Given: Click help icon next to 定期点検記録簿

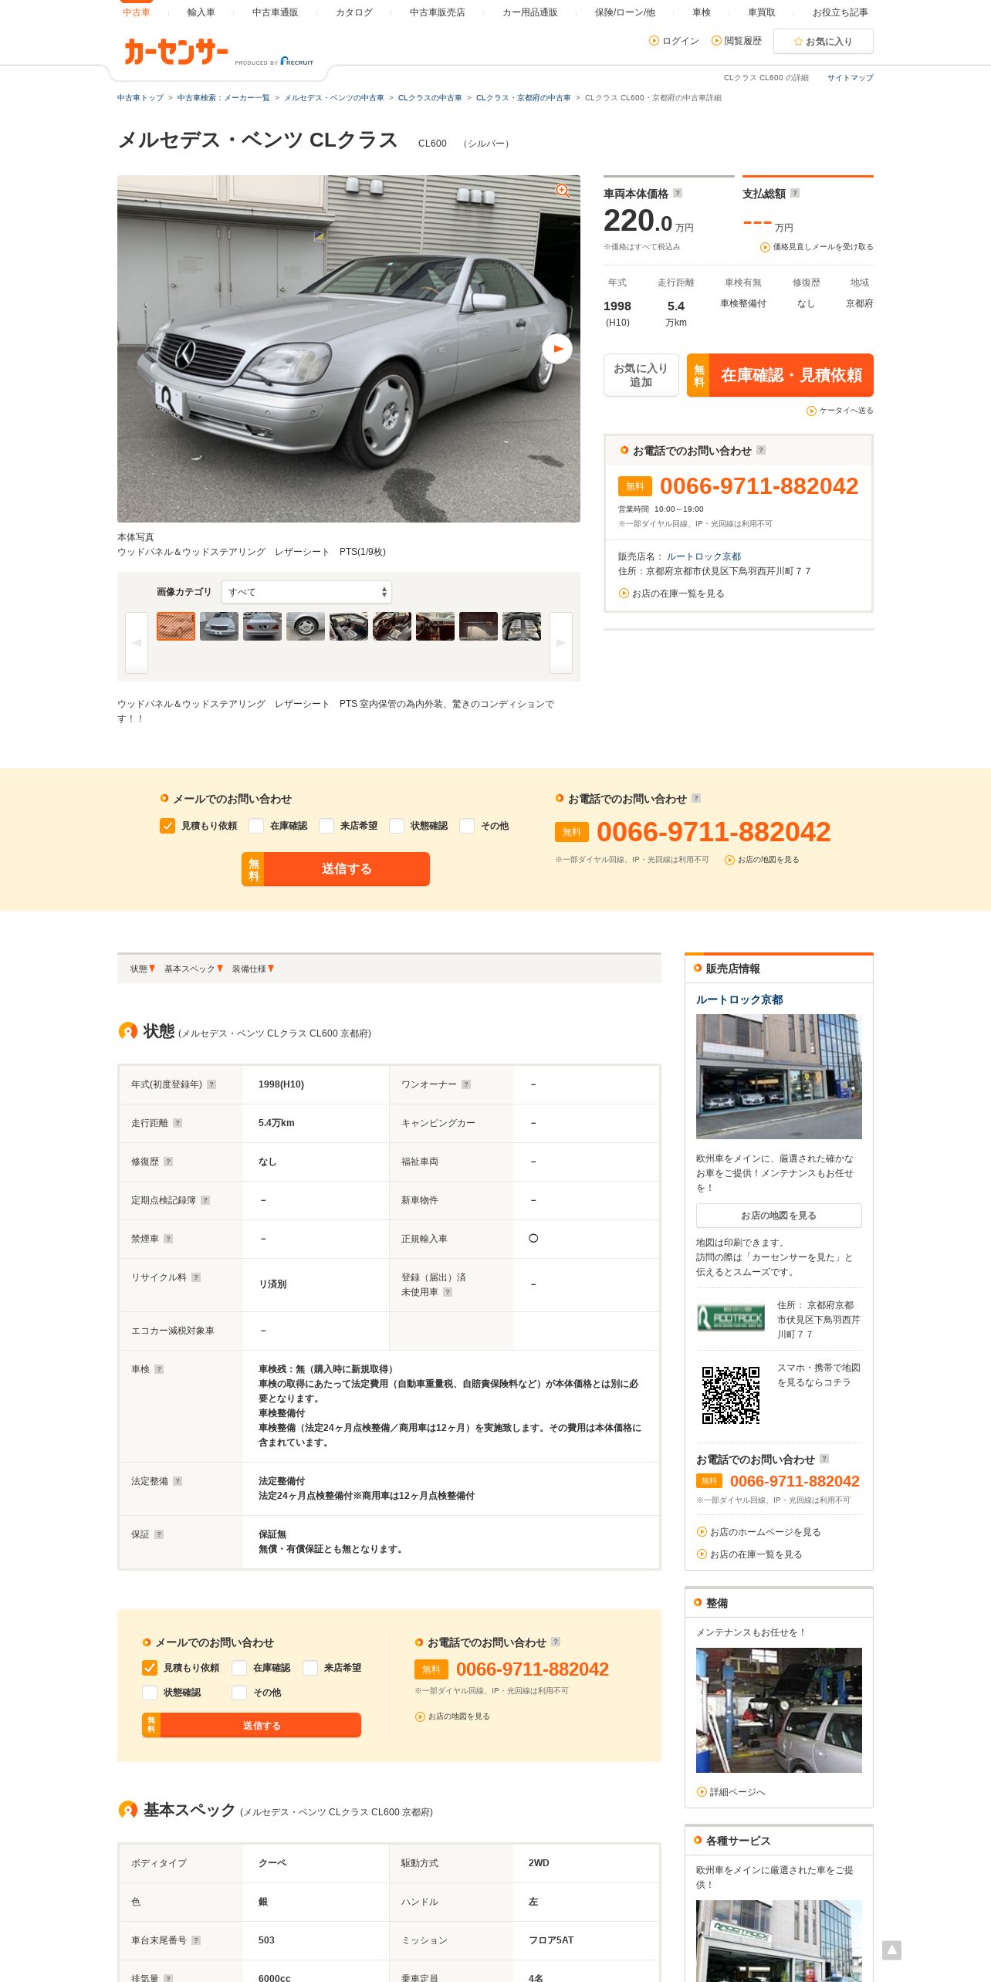Looking at the screenshot, I should [205, 1200].
